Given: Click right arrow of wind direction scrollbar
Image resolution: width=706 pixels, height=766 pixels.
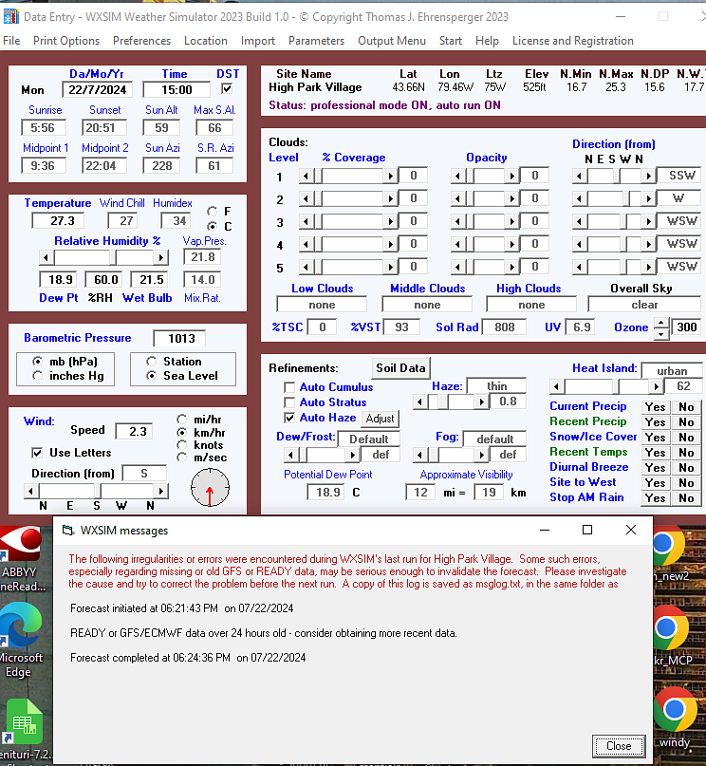Looking at the screenshot, I should click(160, 491).
